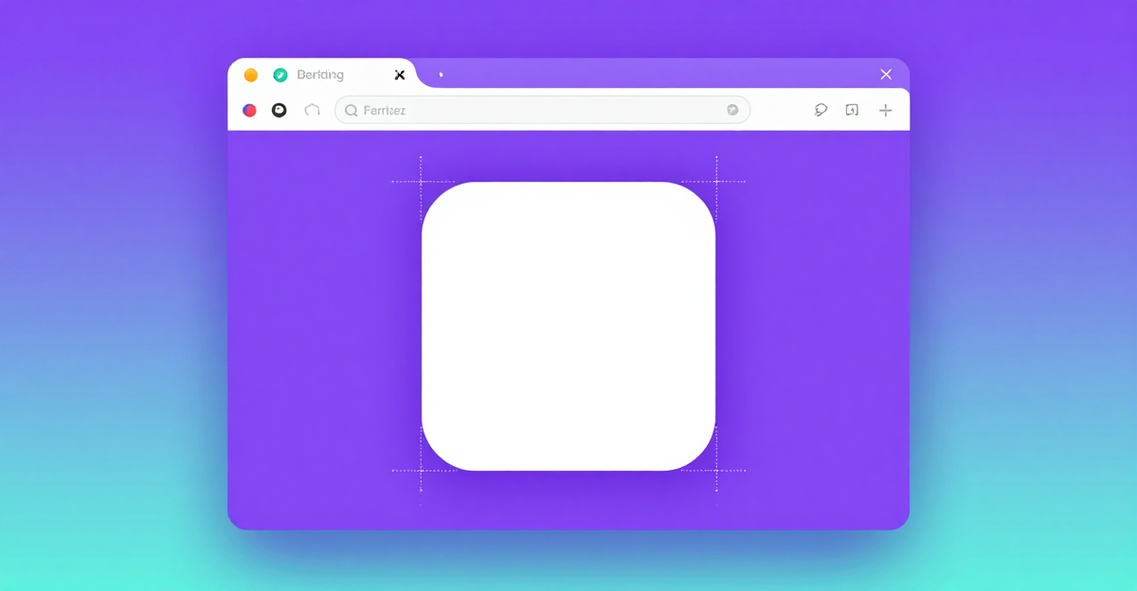
Task: Select the Berlding browser tab
Action: (x=322, y=74)
